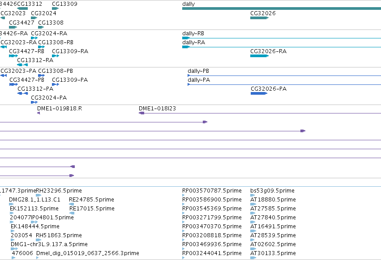This screenshot has width=381, height=260.
Task: Select RP003208818.5prime EST entry
Action: 212,235
